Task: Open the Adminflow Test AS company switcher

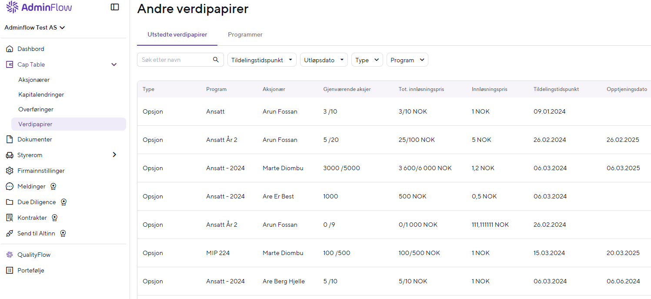Action: pos(35,27)
